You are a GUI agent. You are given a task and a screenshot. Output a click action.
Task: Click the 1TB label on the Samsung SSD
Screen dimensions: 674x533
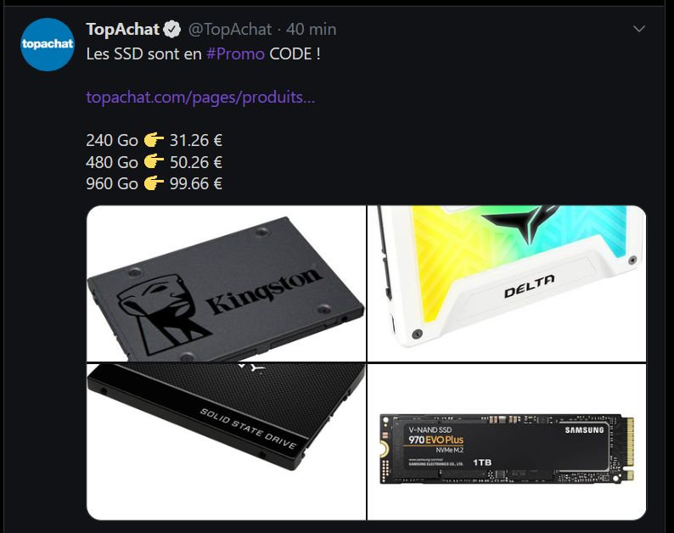(x=482, y=463)
